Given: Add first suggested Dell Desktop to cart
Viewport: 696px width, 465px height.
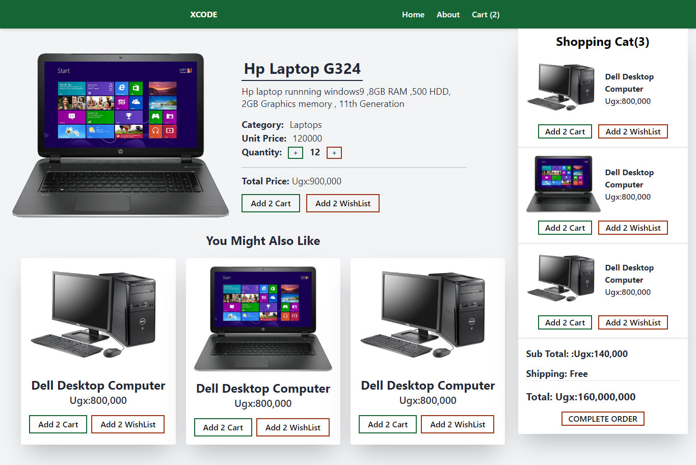Looking at the screenshot, I should 58,424.
